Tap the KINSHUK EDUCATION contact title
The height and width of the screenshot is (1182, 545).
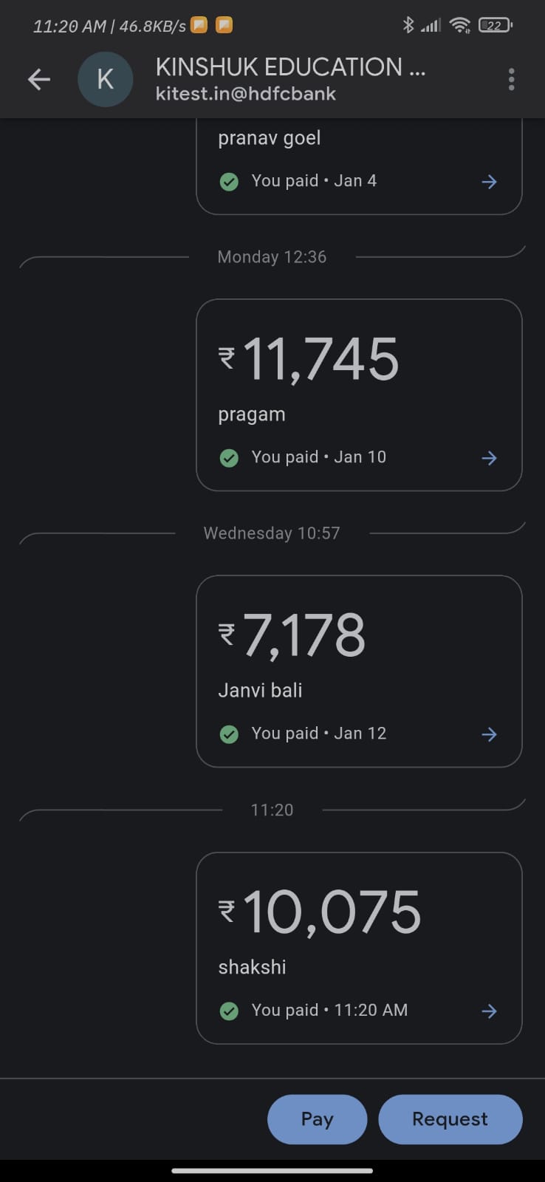[290, 67]
